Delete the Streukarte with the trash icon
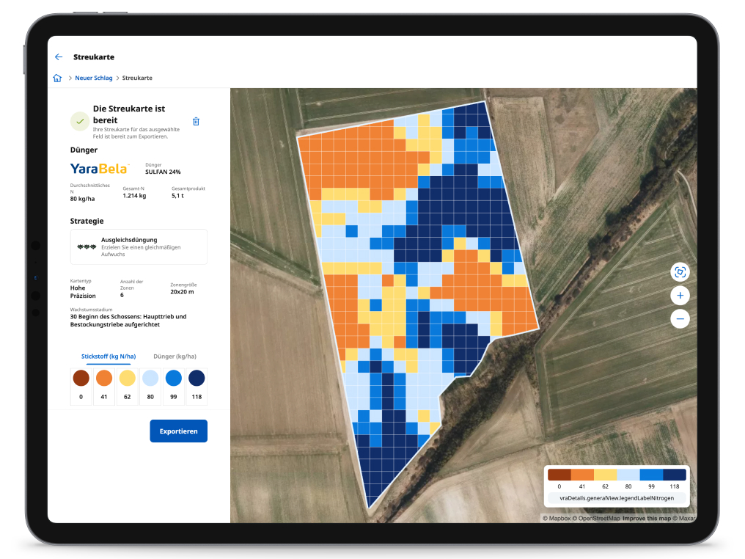 point(196,122)
